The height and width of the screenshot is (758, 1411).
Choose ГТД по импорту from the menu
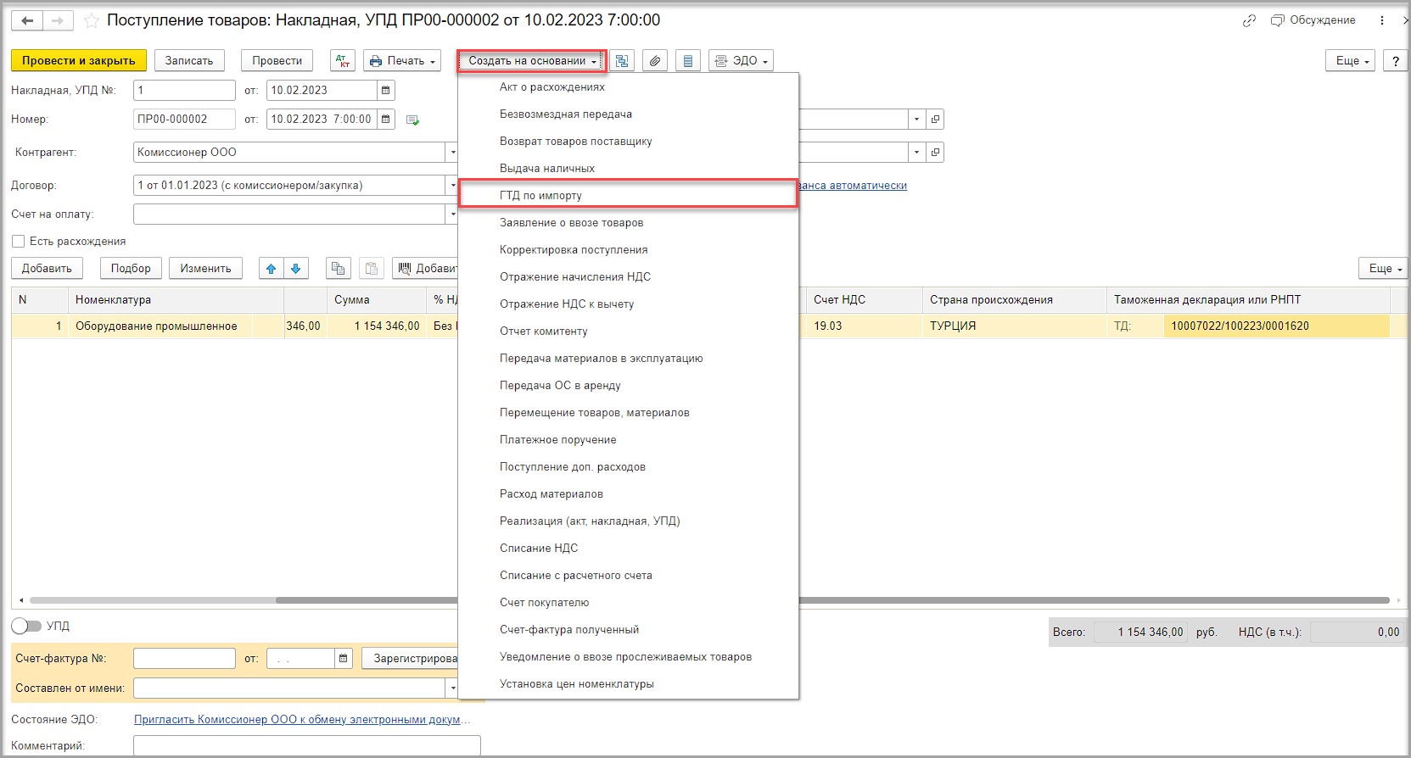[628, 196]
